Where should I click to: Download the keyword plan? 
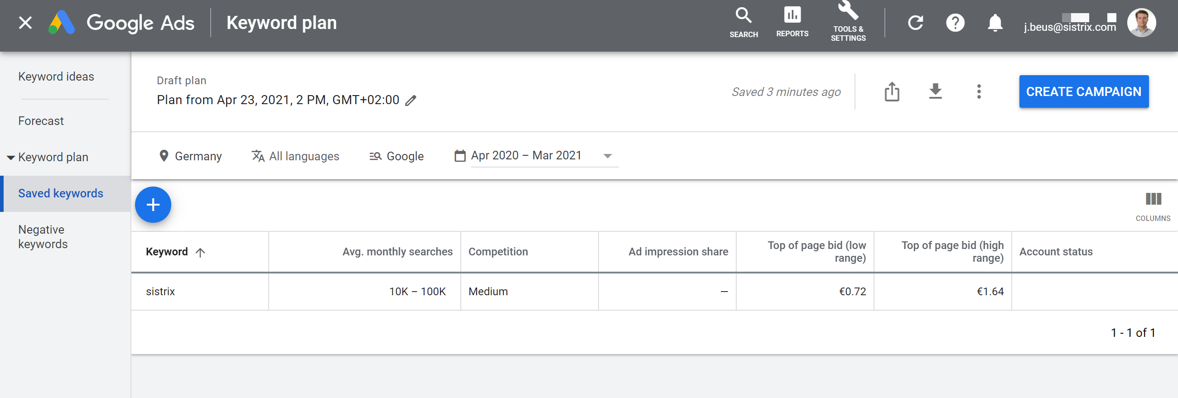click(935, 92)
